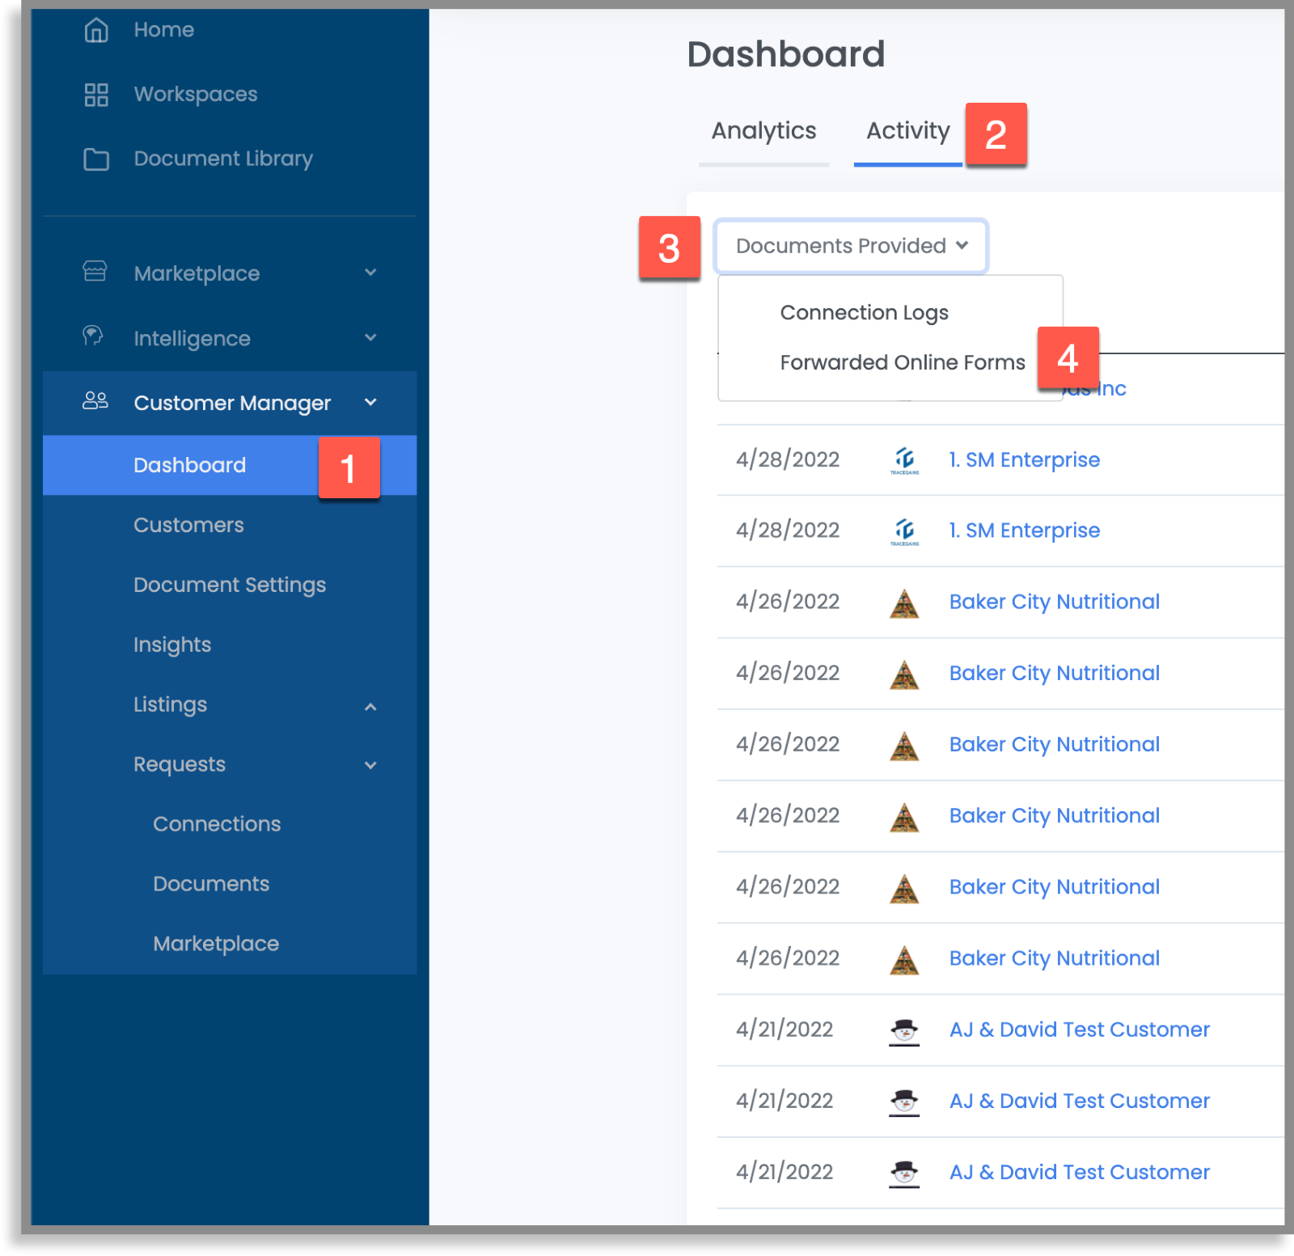The image size is (1294, 1256).
Task: Click the Customer Manager people icon
Action: (x=95, y=402)
